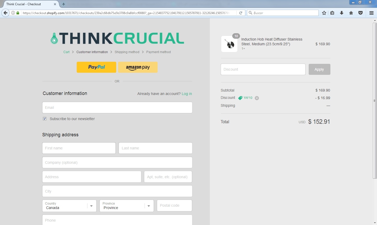Open site identity info icon in address bar
377x225 pixels.
(x=13, y=13)
